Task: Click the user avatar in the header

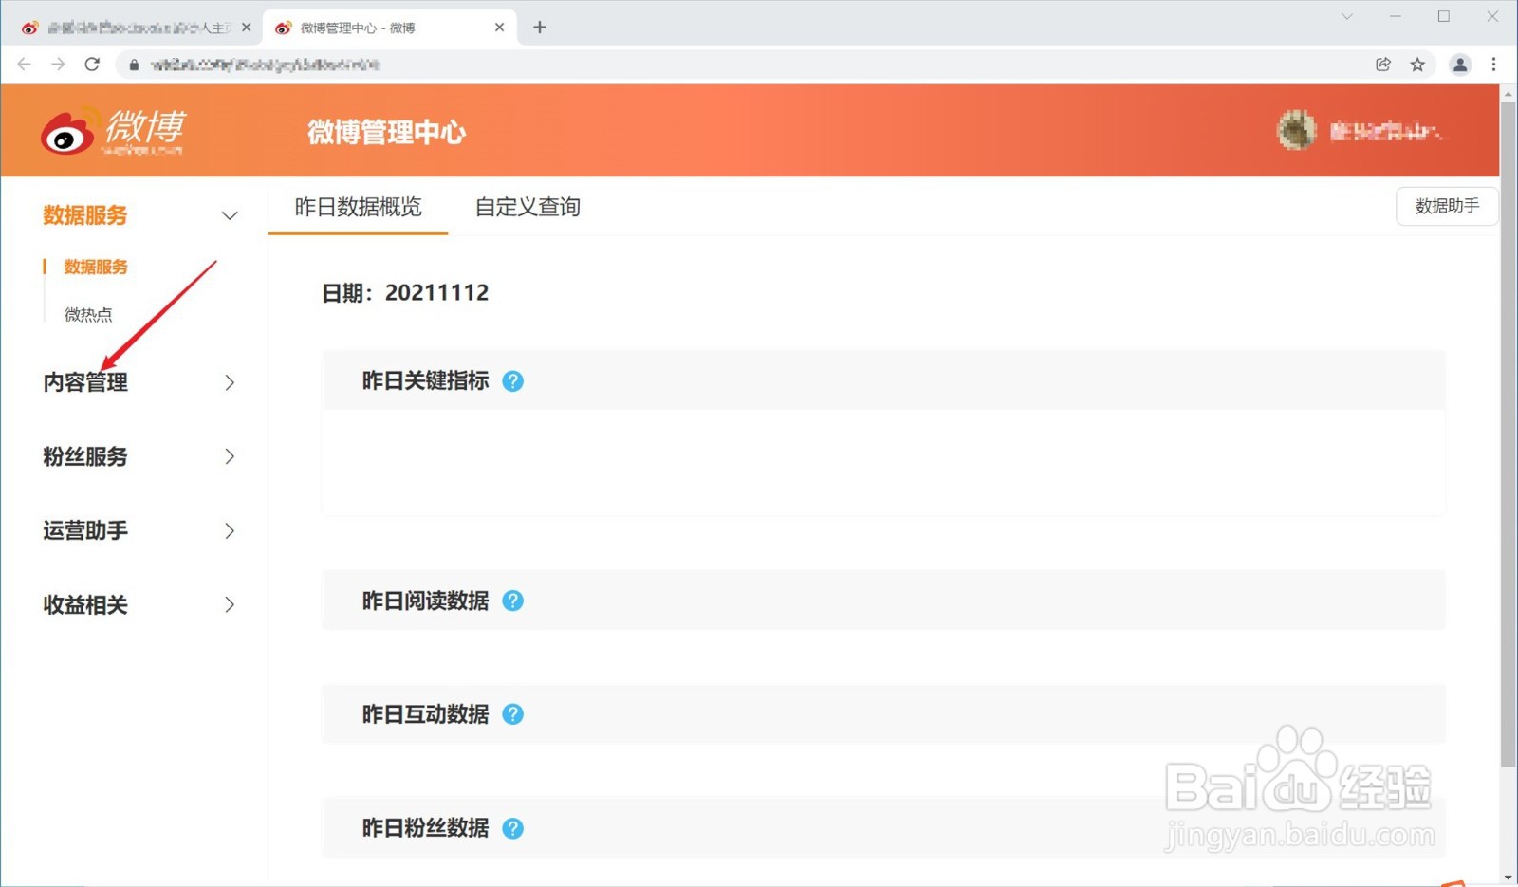Action: (x=1296, y=131)
